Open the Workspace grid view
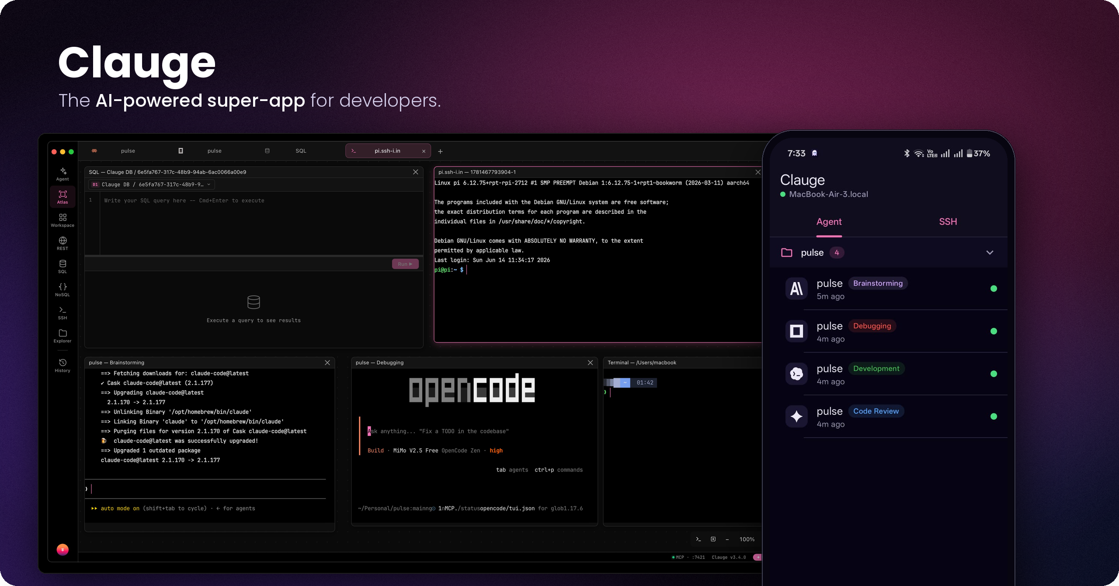1119x586 pixels. [63, 220]
